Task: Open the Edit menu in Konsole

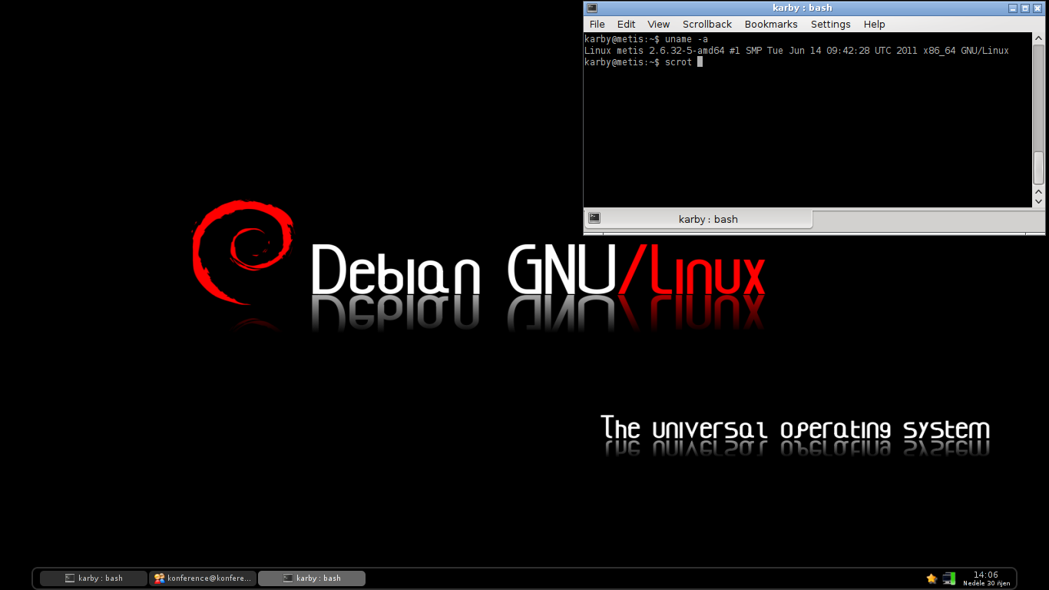Action: click(626, 25)
